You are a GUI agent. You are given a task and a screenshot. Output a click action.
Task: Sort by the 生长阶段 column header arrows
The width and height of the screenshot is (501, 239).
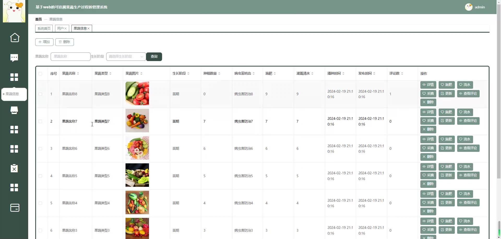[x=188, y=74]
